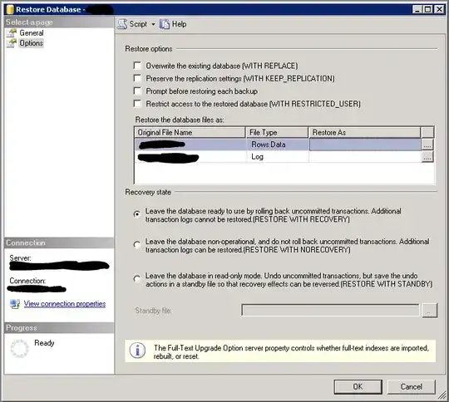Select the Options page
Screen dimensions: 449x402
tap(32, 43)
